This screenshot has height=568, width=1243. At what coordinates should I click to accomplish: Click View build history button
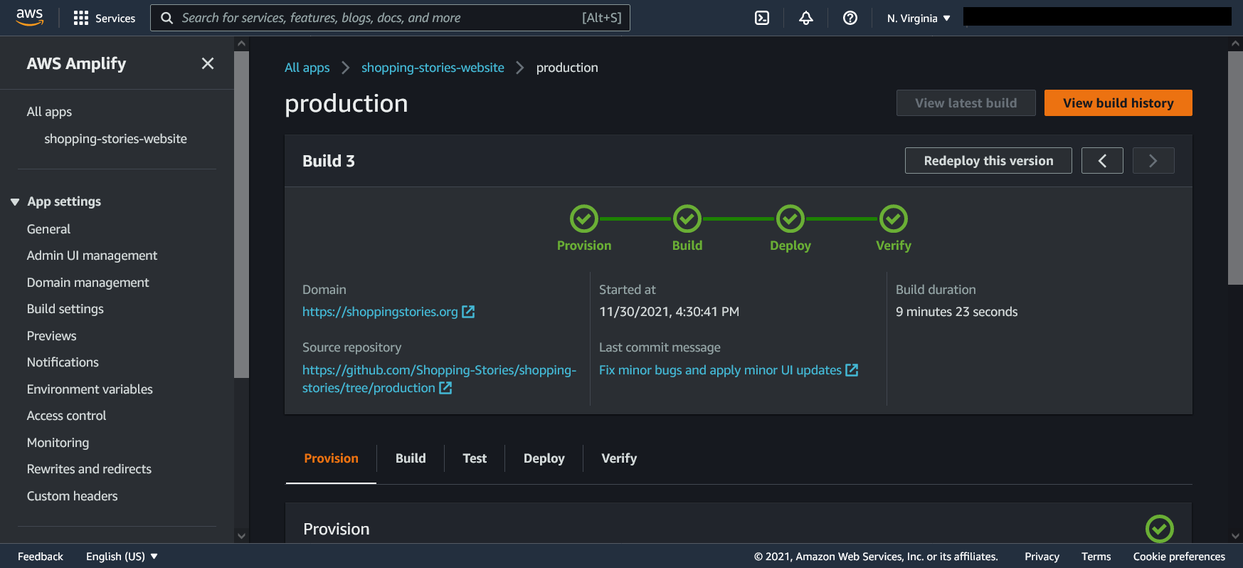pyautogui.click(x=1118, y=103)
